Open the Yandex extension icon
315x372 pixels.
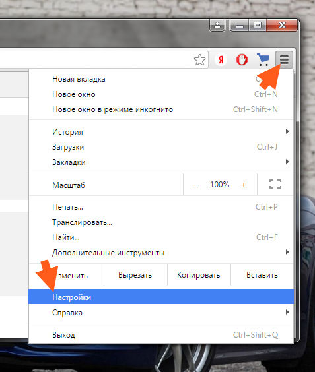221,59
